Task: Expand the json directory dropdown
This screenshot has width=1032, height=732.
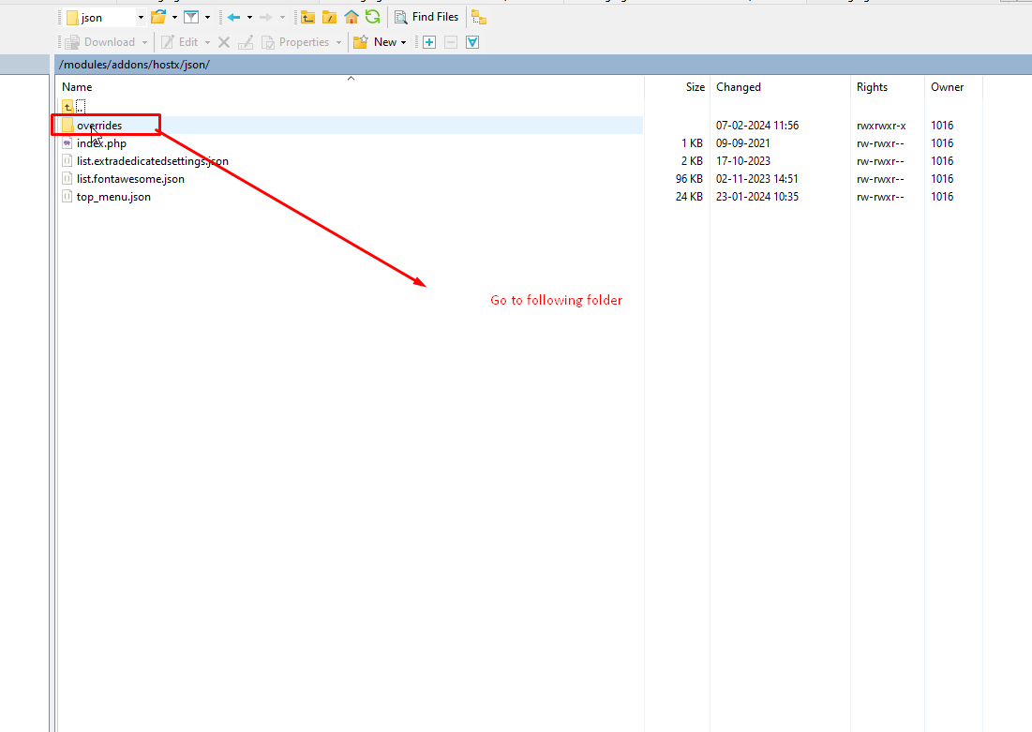Action: 141,17
